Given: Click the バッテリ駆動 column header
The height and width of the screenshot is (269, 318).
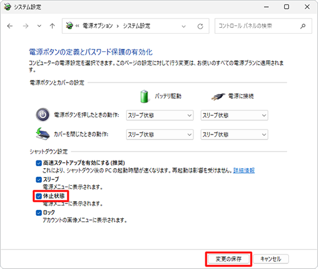Looking at the screenshot, I should [168, 96].
